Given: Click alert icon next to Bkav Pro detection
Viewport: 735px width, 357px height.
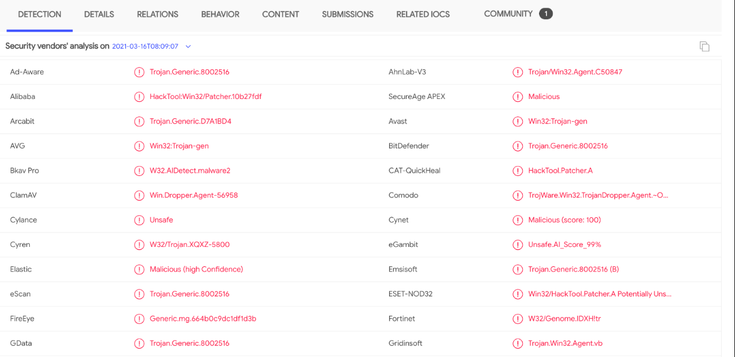Looking at the screenshot, I should click(139, 171).
